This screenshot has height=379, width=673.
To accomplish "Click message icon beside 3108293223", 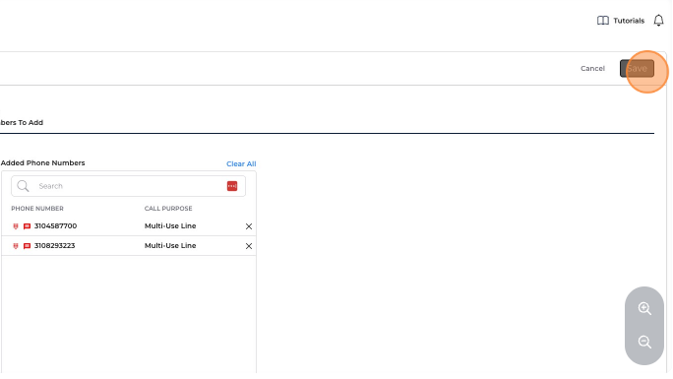I will [x=27, y=246].
